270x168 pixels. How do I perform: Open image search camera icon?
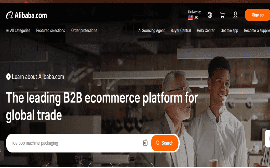coord(145,143)
